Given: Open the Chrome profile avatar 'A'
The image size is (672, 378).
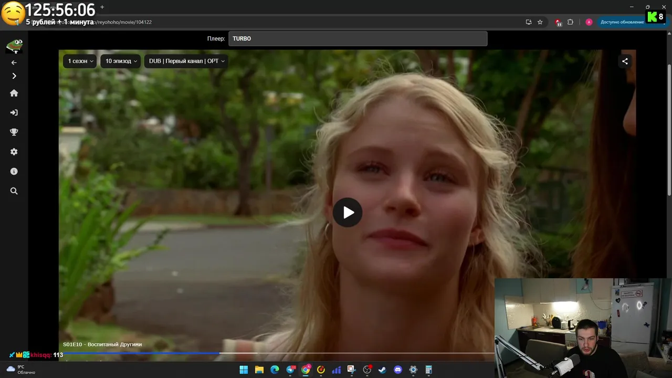Looking at the screenshot, I should (x=589, y=22).
